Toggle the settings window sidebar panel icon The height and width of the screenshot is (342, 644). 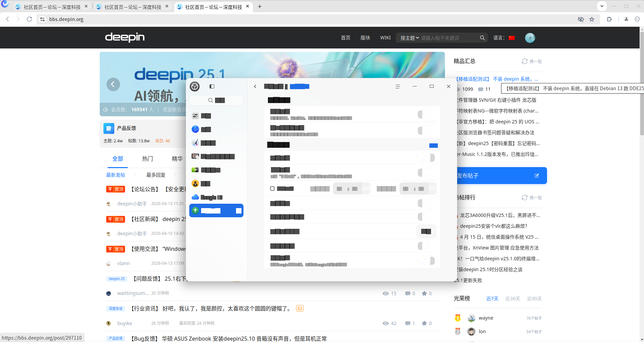pos(212,86)
